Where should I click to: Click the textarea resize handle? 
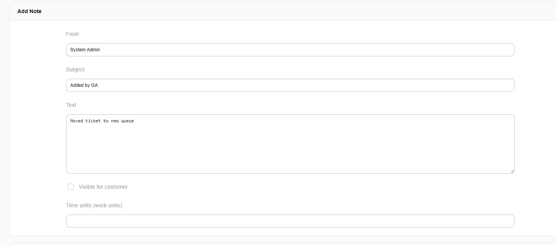click(512, 171)
